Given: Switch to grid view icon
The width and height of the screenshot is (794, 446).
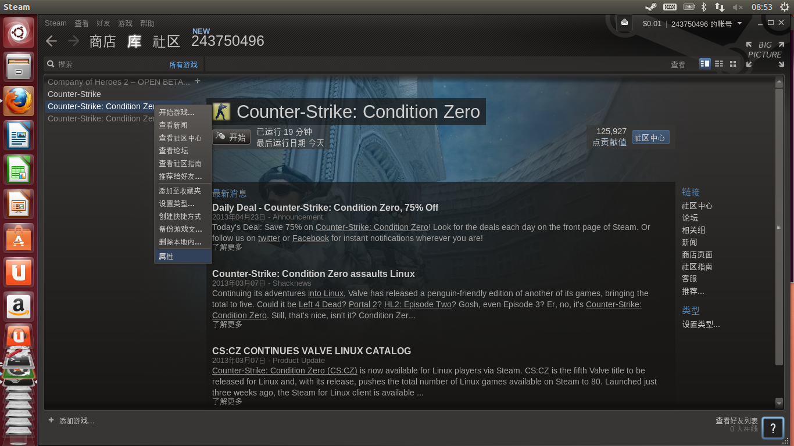Looking at the screenshot, I should 733,63.
